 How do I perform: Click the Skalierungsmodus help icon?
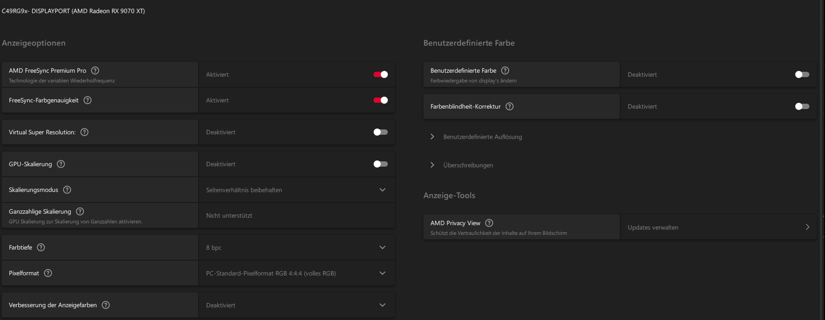point(67,190)
